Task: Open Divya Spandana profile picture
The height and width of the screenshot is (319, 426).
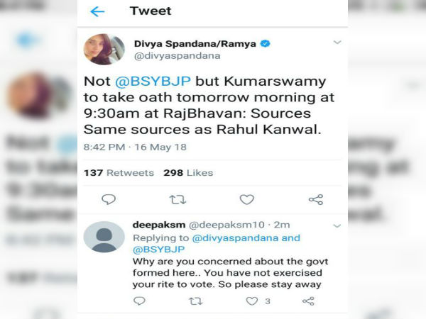Action: pyautogui.click(x=104, y=50)
